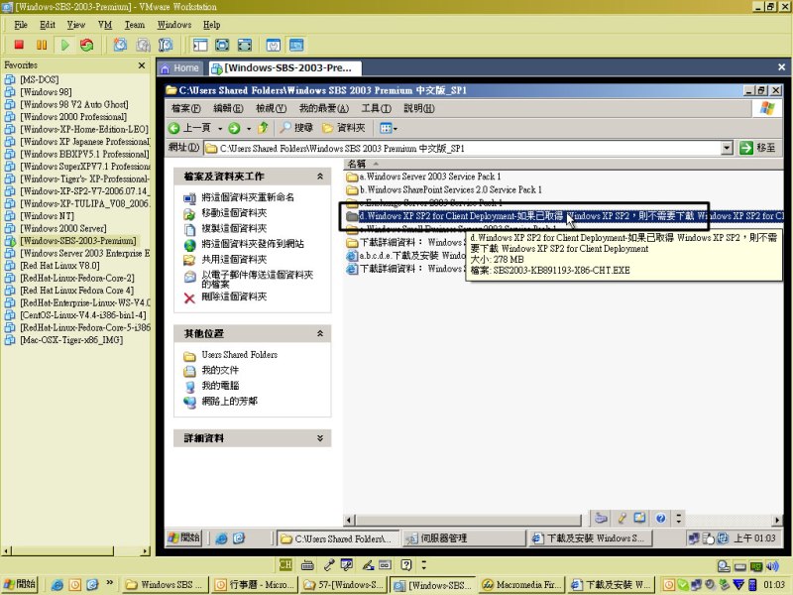Open the Snapshot Manager toolbar icon
This screenshot has width=793, height=595.
click(x=166, y=45)
